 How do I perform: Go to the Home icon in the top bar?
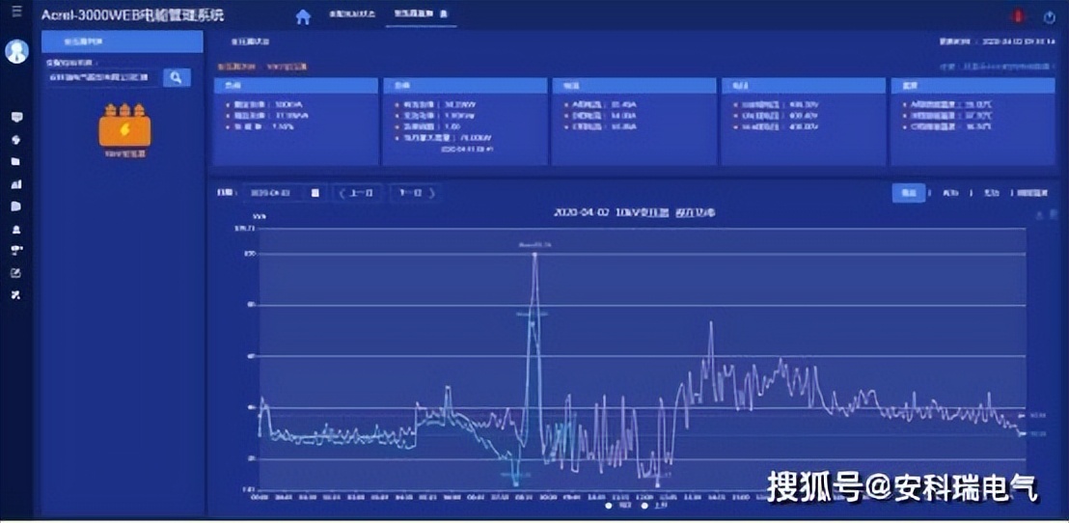pos(303,17)
